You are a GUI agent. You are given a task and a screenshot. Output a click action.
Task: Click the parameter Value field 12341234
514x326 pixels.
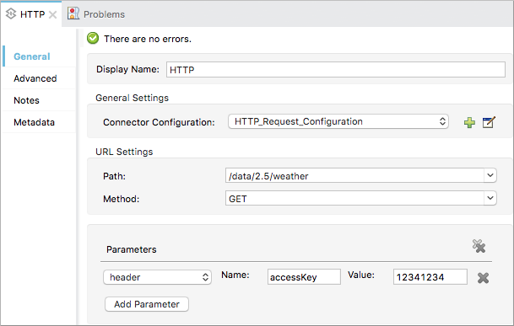tap(430, 277)
